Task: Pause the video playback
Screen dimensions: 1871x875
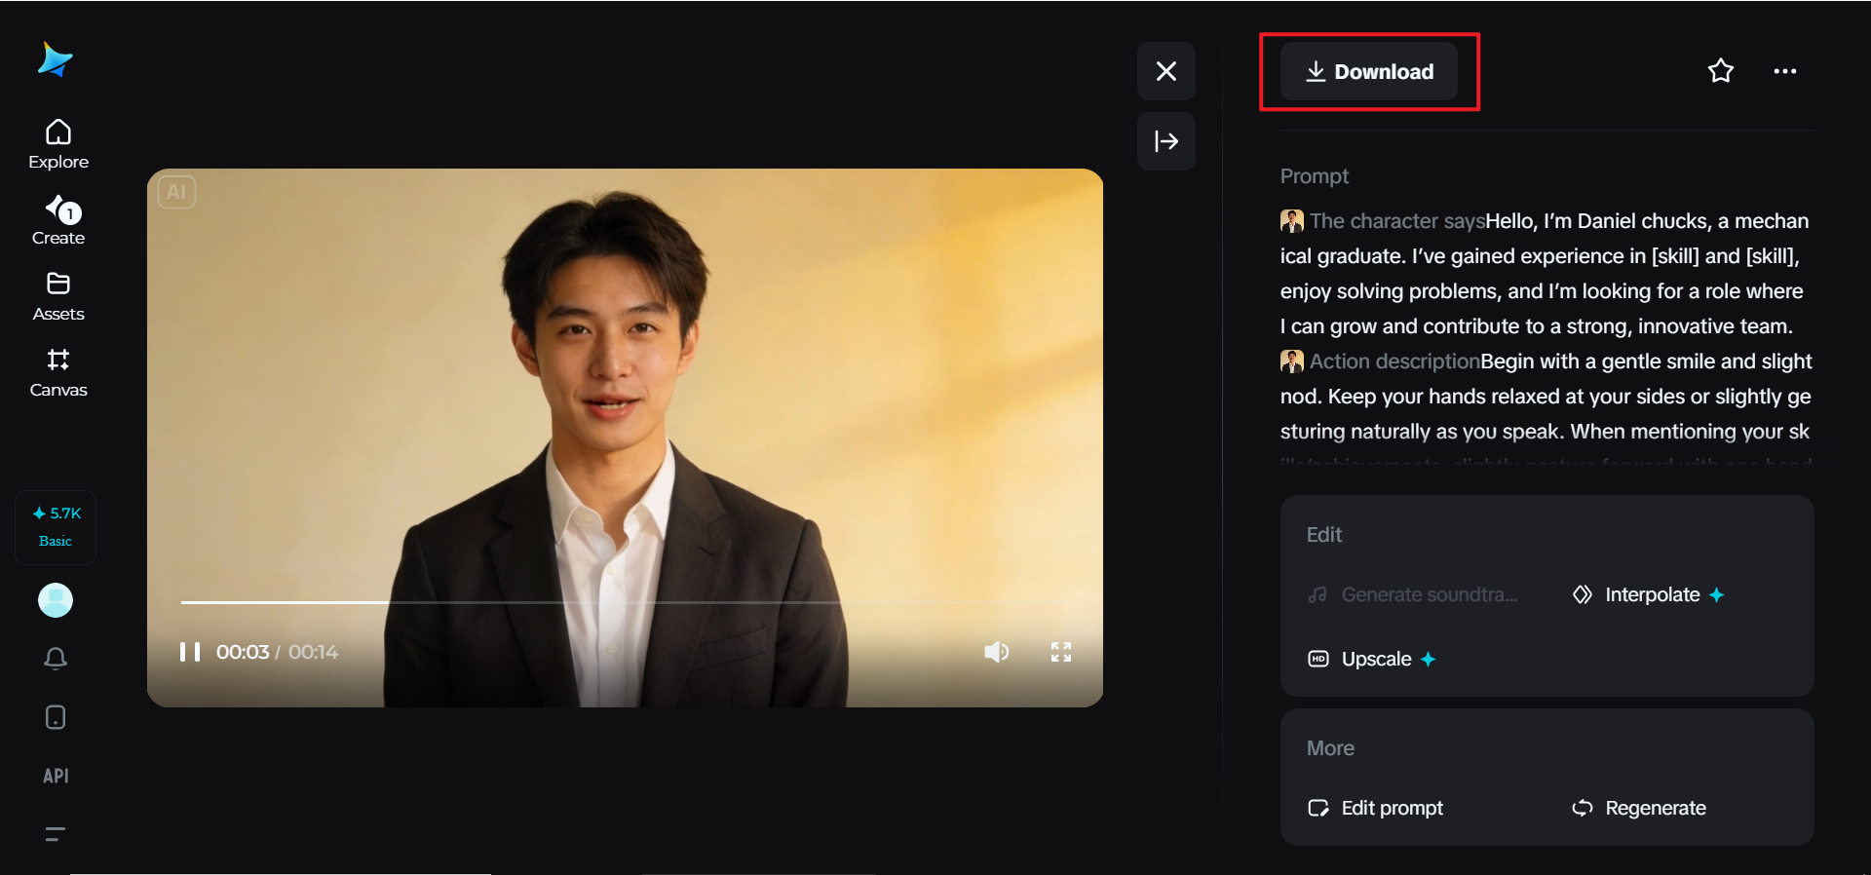Action: [190, 652]
